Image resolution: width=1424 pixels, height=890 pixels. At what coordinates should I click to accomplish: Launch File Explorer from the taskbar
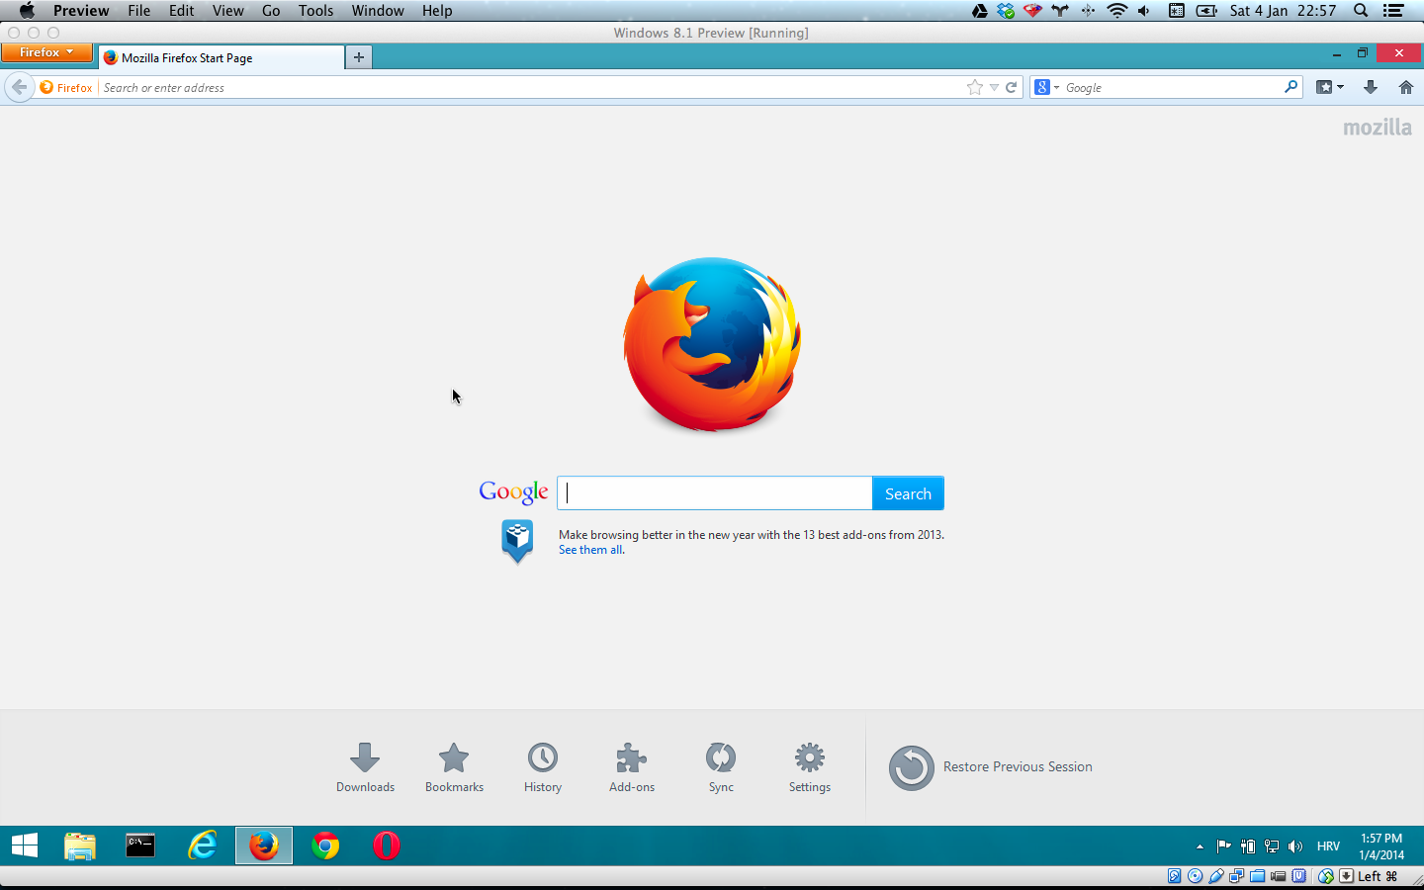(x=80, y=845)
